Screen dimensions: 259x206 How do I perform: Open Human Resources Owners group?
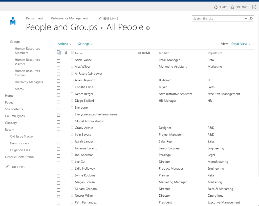pyautogui.click(x=27, y=73)
